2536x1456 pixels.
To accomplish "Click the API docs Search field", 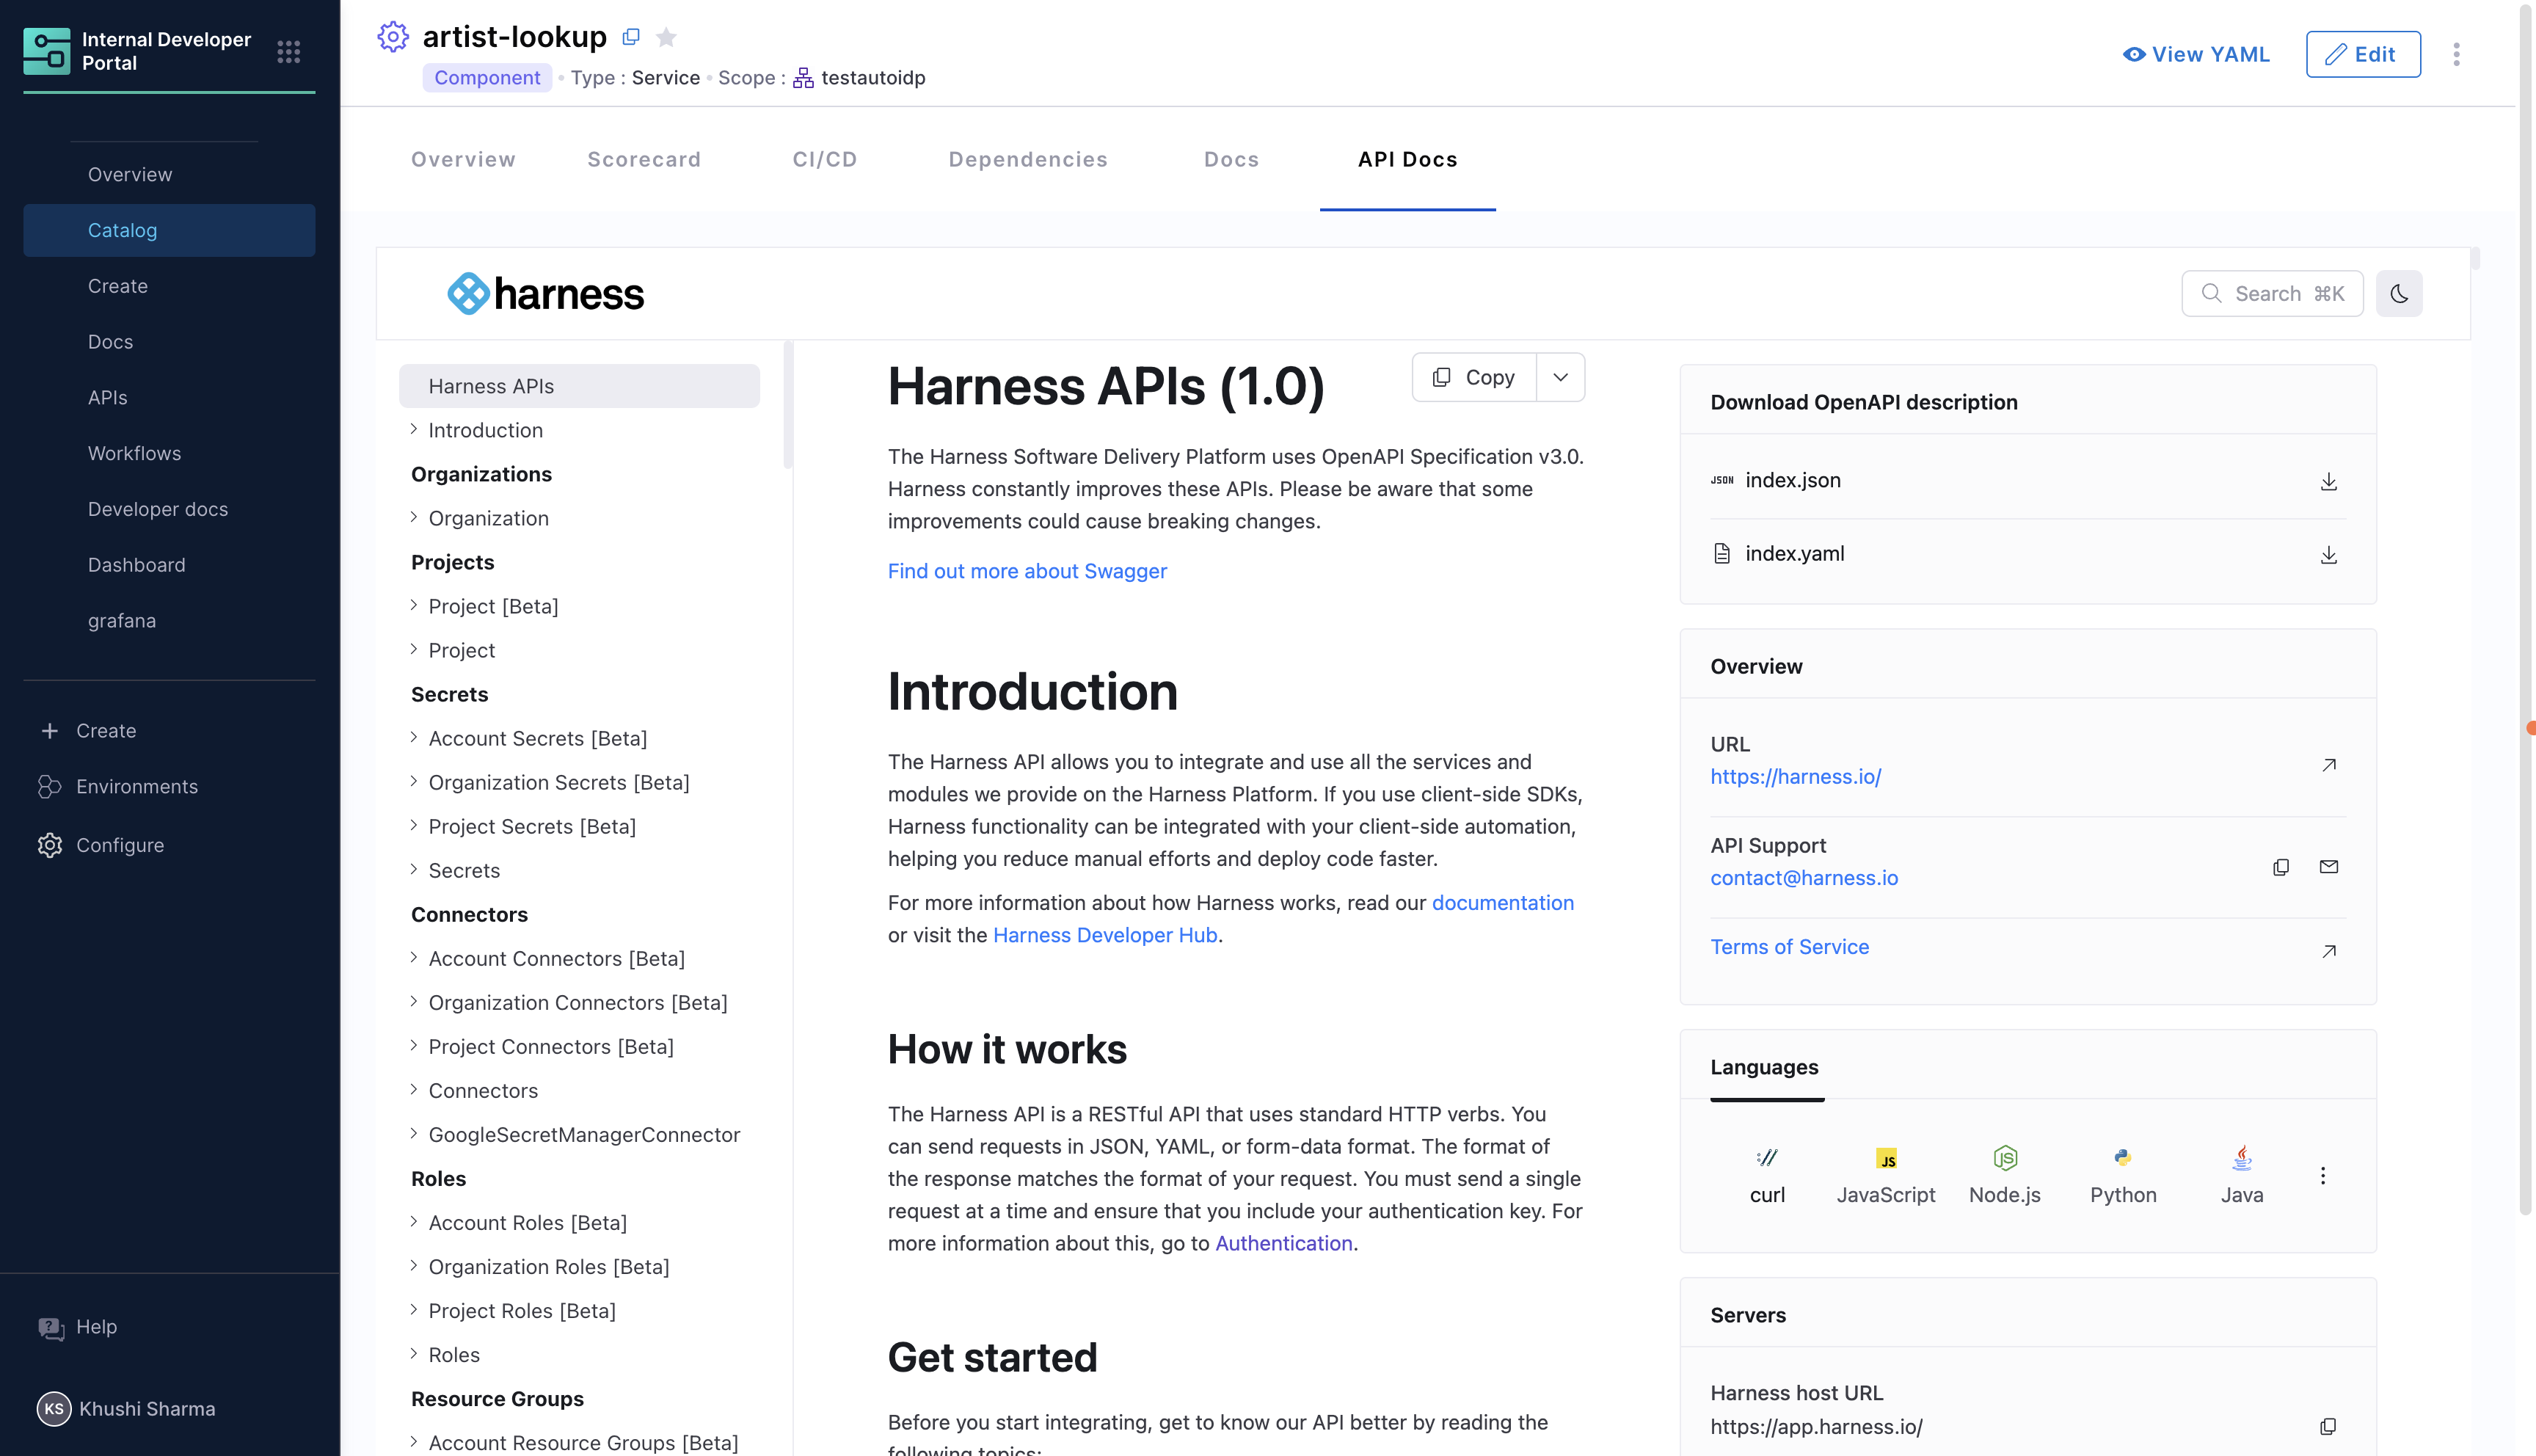I will point(2271,294).
